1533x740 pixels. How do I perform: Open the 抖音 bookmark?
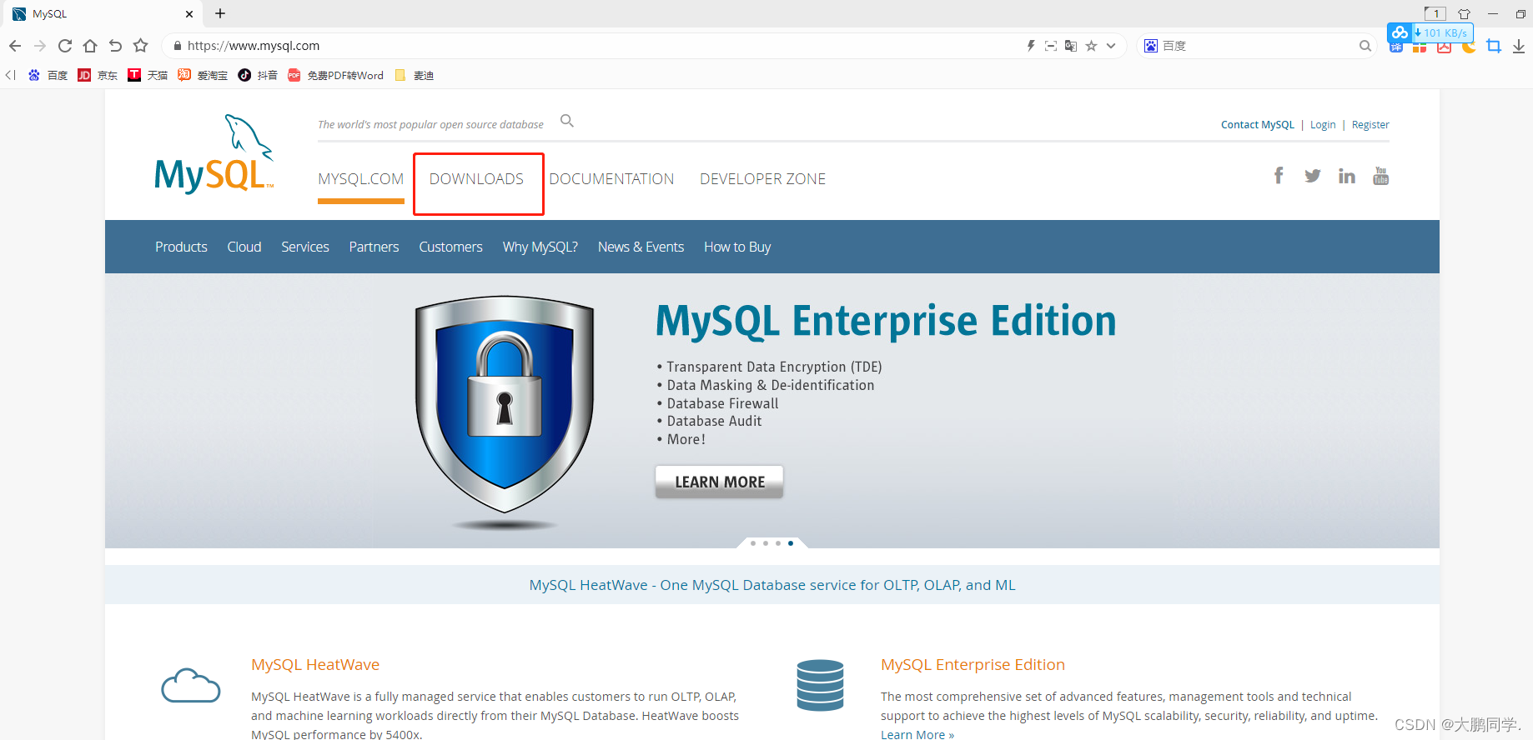coord(258,75)
